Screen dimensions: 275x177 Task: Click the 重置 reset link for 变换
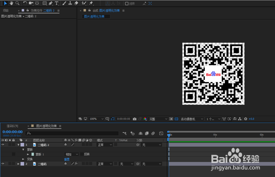(67, 159)
